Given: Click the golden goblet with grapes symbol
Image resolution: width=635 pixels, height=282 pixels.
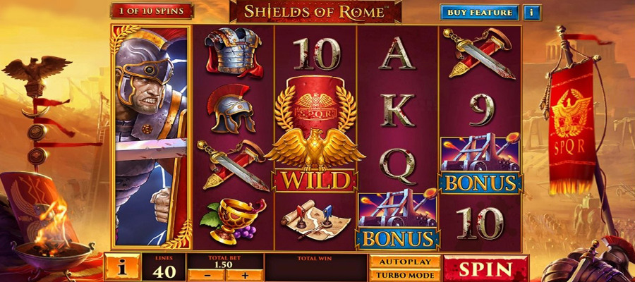Looking at the screenshot, I should [x=233, y=221].
